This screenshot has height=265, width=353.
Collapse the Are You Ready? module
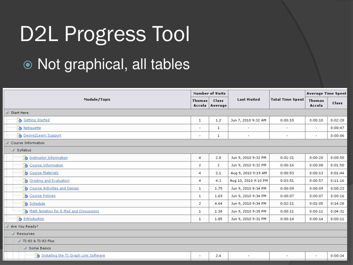7,226
